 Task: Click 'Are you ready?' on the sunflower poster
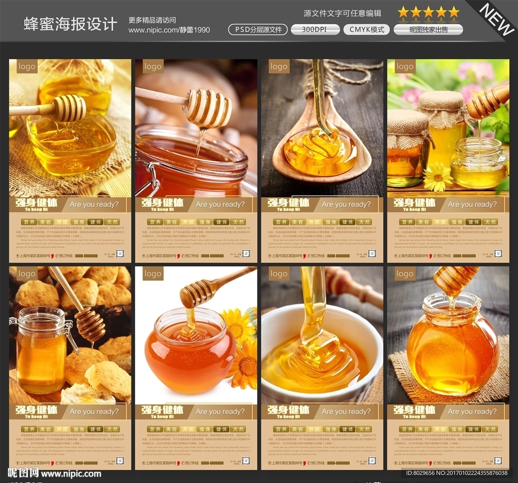coord(220,411)
